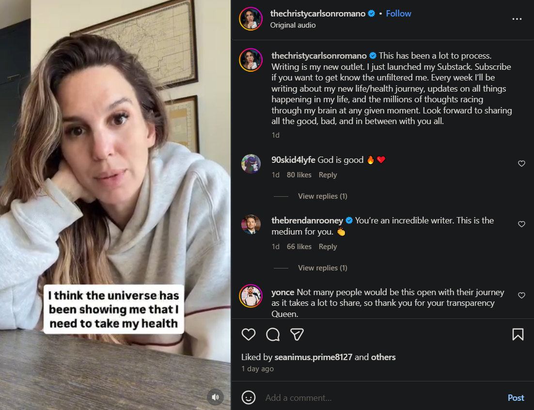Follow thechristycarlsonromano
This screenshot has width=534, height=410.
398,14
